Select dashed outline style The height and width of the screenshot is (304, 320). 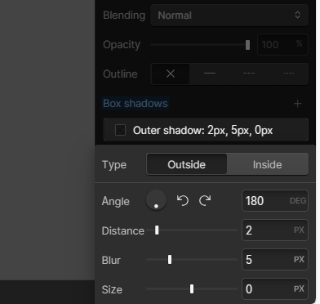(249, 74)
